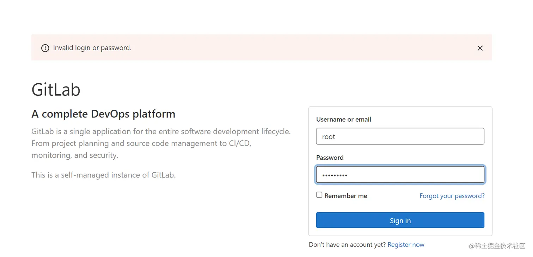Click the "Remember me" label text
This screenshot has width=533, height=257.
[345, 196]
